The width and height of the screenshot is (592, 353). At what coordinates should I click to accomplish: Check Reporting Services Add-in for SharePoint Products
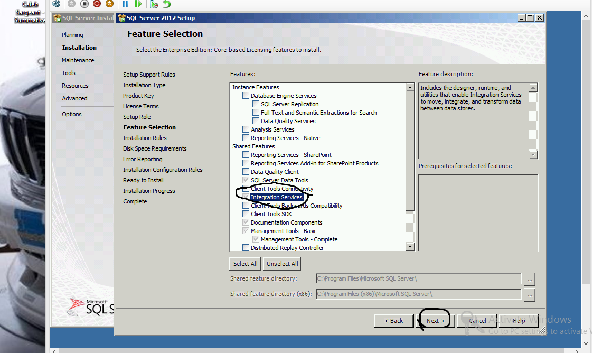coord(246,163)
